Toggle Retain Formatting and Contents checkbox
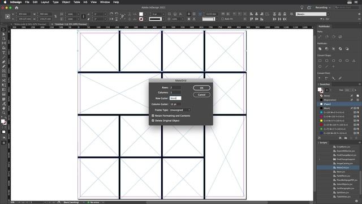Screen dimensions: 362x204 coord(153,116)
